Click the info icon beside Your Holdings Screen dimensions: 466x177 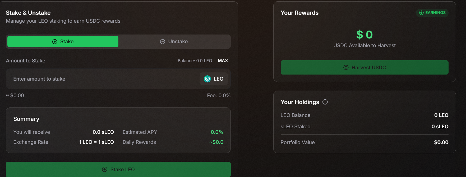325,102
